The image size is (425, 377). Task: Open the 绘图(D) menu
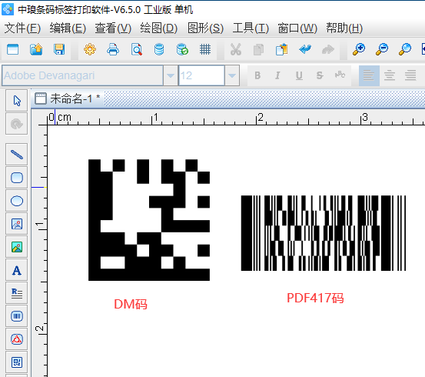159,28
